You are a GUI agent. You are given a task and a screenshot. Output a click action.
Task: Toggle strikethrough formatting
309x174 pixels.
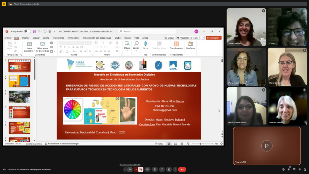[77, 47]
